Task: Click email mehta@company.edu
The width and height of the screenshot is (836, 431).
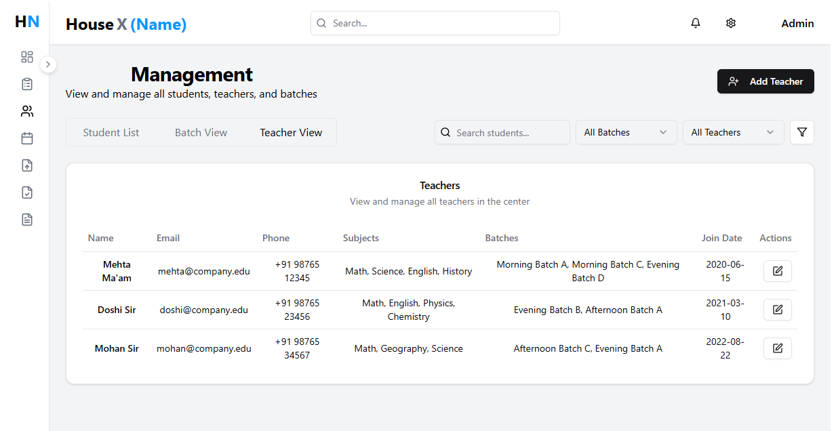Action: pos(204,271)
